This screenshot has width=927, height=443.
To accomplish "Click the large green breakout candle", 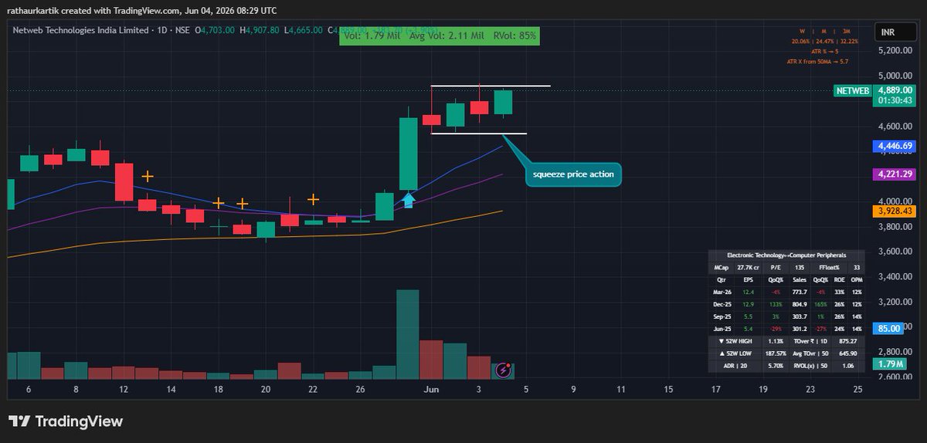I will (x=408, y=154).
